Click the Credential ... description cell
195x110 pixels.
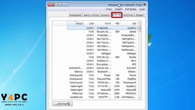tap(104, 28)
